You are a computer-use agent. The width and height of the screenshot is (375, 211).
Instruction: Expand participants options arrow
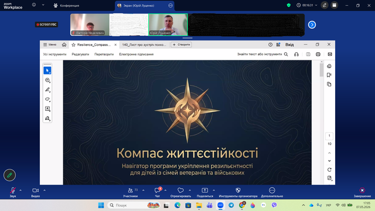pyautogui.click(x=143, y=190)
